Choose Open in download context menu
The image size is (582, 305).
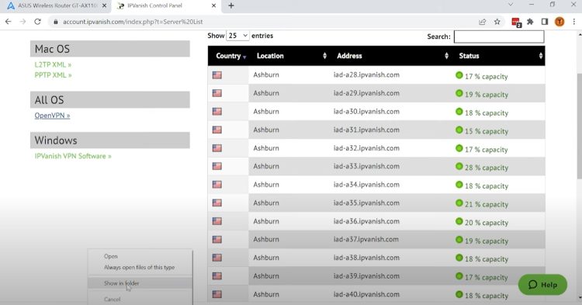click(111, 256)
